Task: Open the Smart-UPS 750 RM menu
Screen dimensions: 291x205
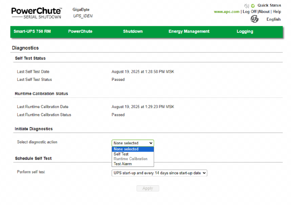Action: coord(32,31)
